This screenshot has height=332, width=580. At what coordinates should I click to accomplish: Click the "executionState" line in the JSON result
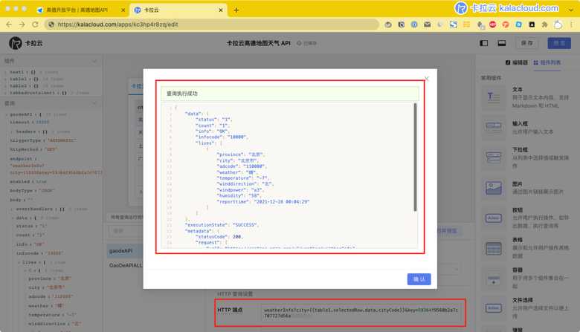pyautogui.click(x=222, y=225)
